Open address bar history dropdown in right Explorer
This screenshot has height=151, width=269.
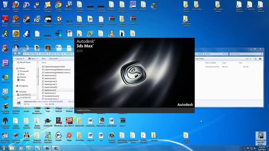click(x=223, y=54)
